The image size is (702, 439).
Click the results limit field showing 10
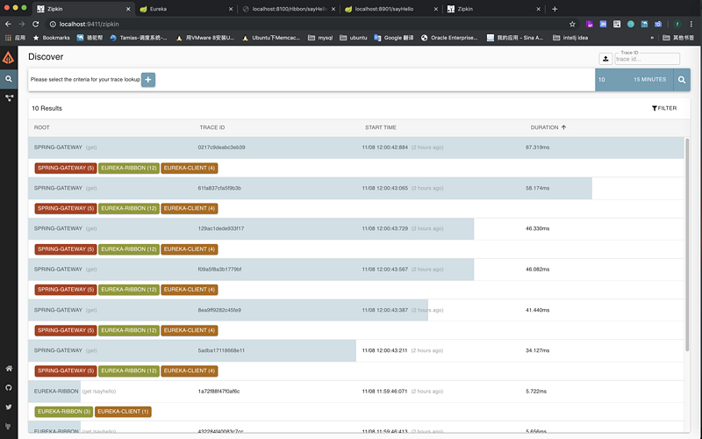[x=608, y=80]
